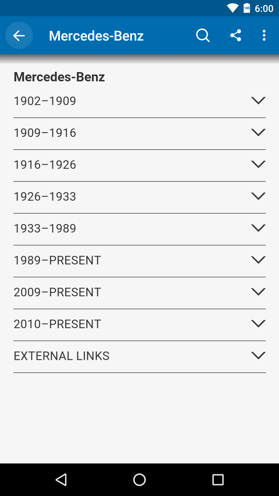Tap the back arrow in the header
The height and width of the screenshot is (496, 279).
[x=19, y=35]
